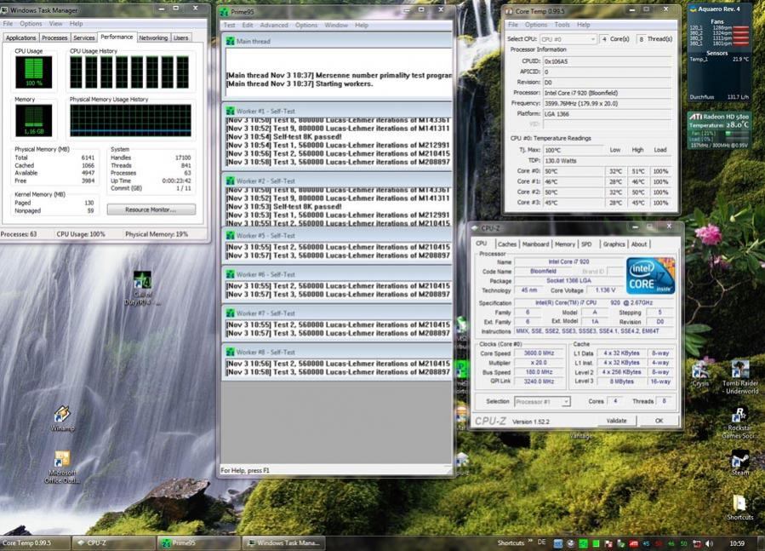The width and height of the screenshot is (765, 551).
Task: Click the Worker #8 Self-Test window icon
Action: tap(231, 352)
